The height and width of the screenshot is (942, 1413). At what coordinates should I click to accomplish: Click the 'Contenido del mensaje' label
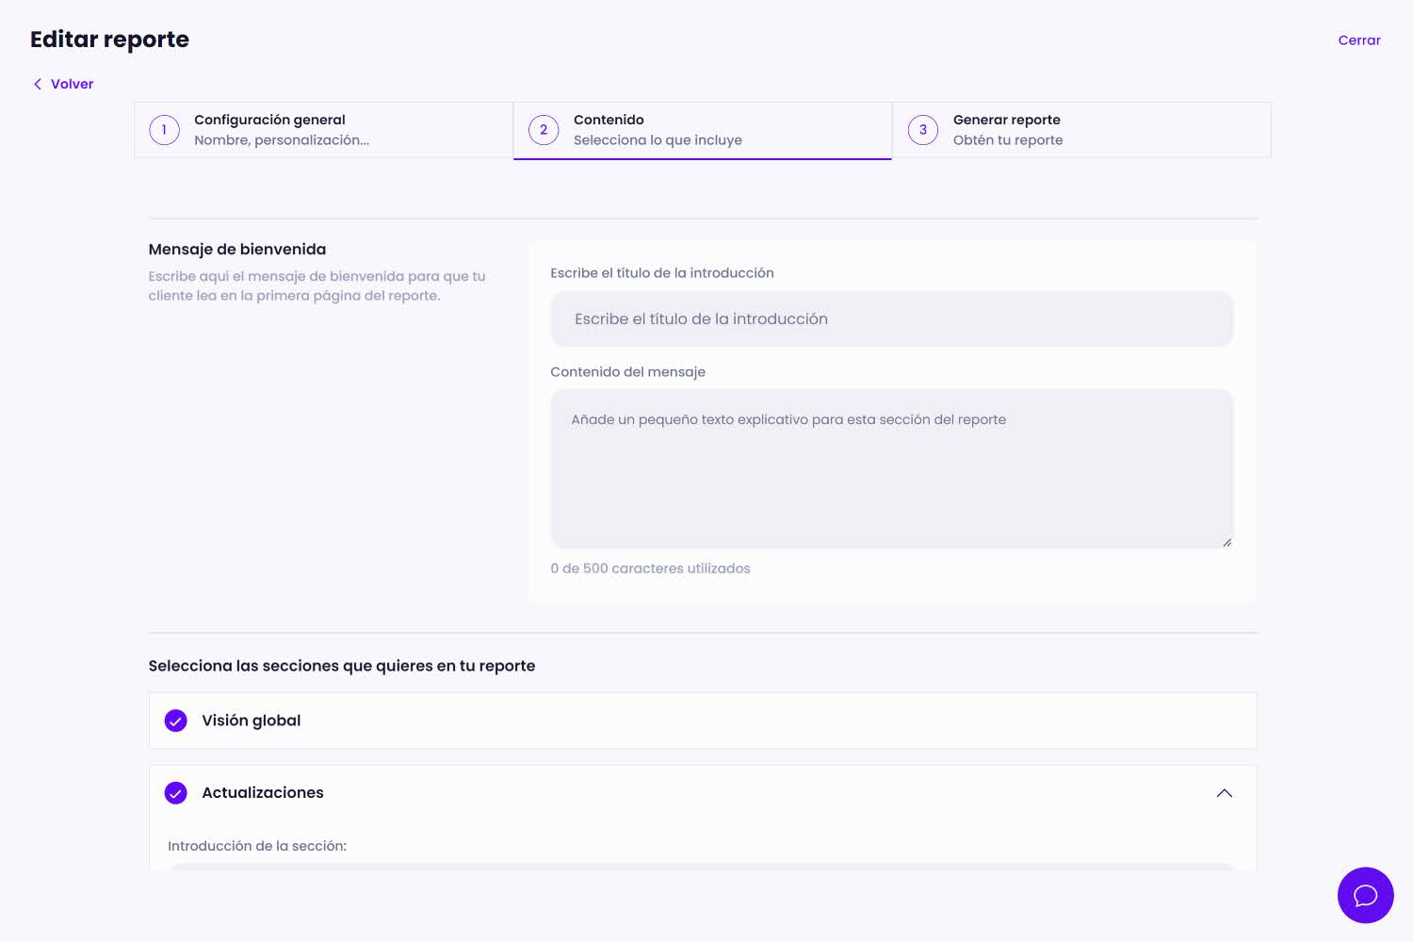(x=627, y=372)
